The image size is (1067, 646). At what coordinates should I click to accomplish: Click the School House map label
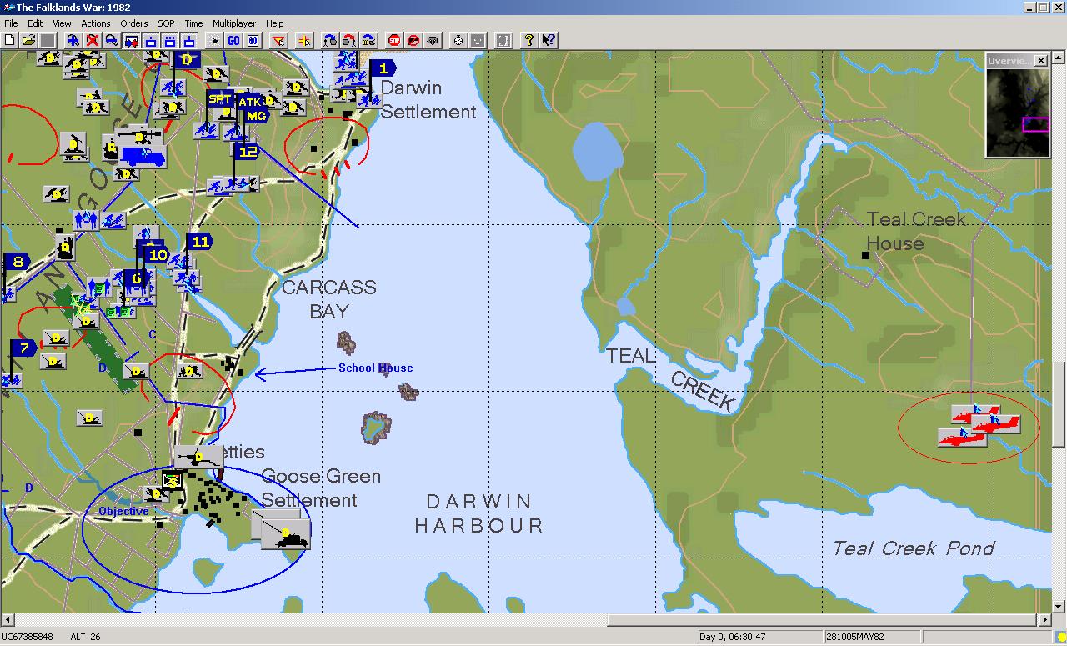pos(375,368)
